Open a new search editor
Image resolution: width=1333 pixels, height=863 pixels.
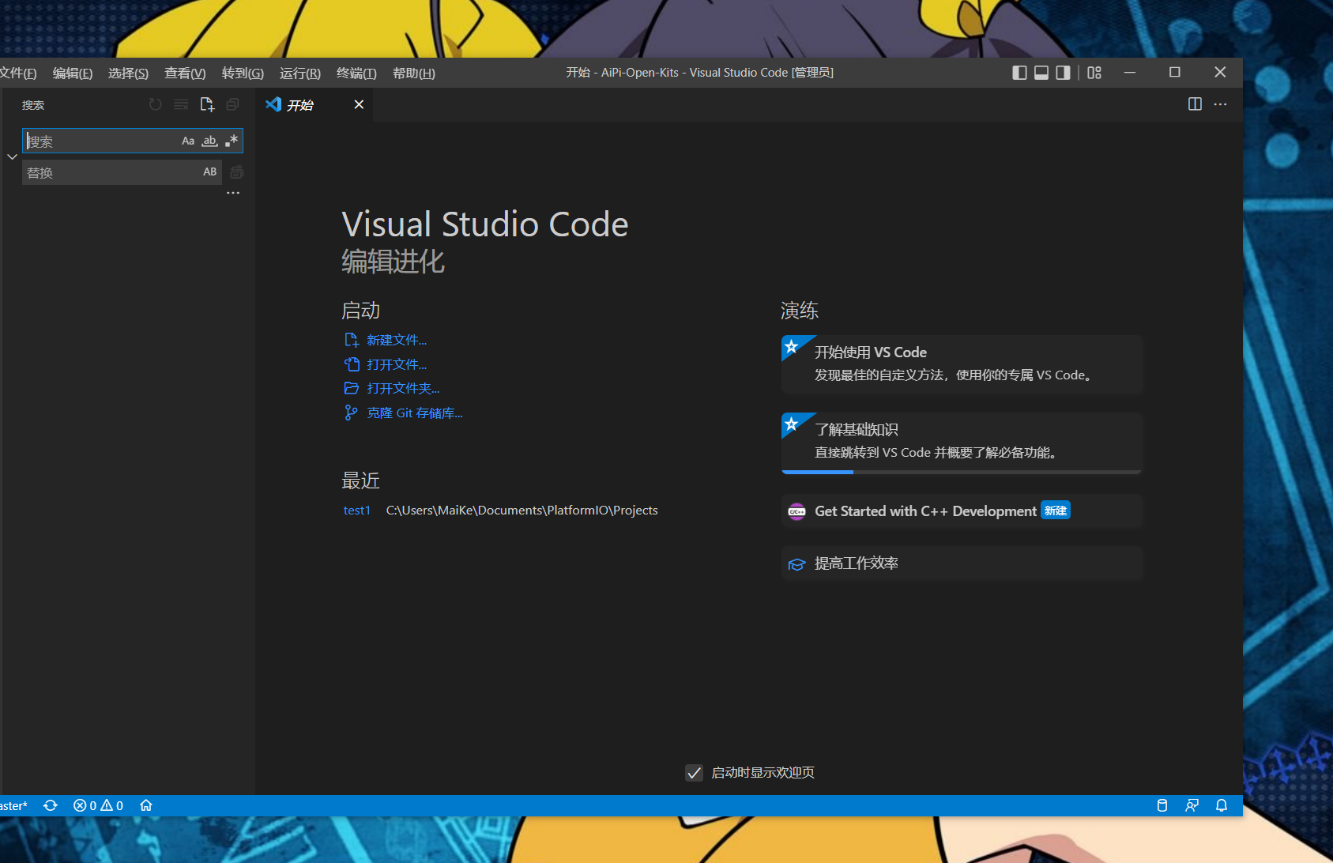pos(207,104)
